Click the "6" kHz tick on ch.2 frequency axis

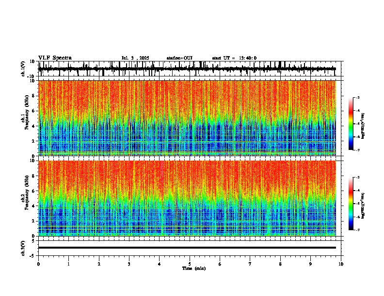33,191
